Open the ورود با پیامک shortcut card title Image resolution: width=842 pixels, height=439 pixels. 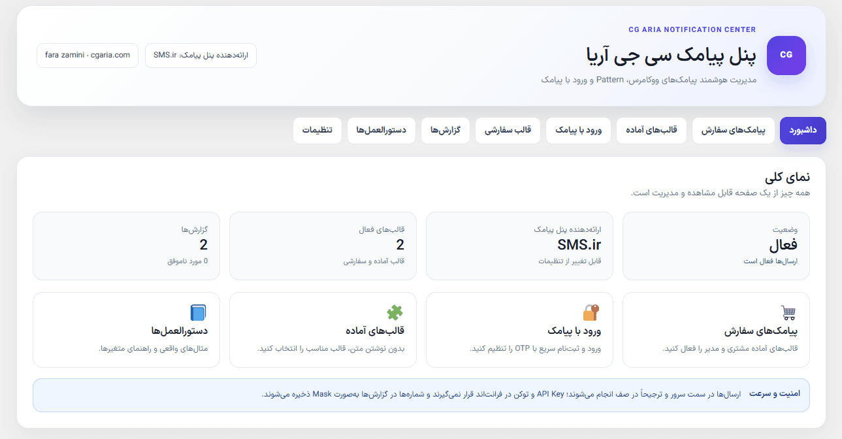(574, 331)
